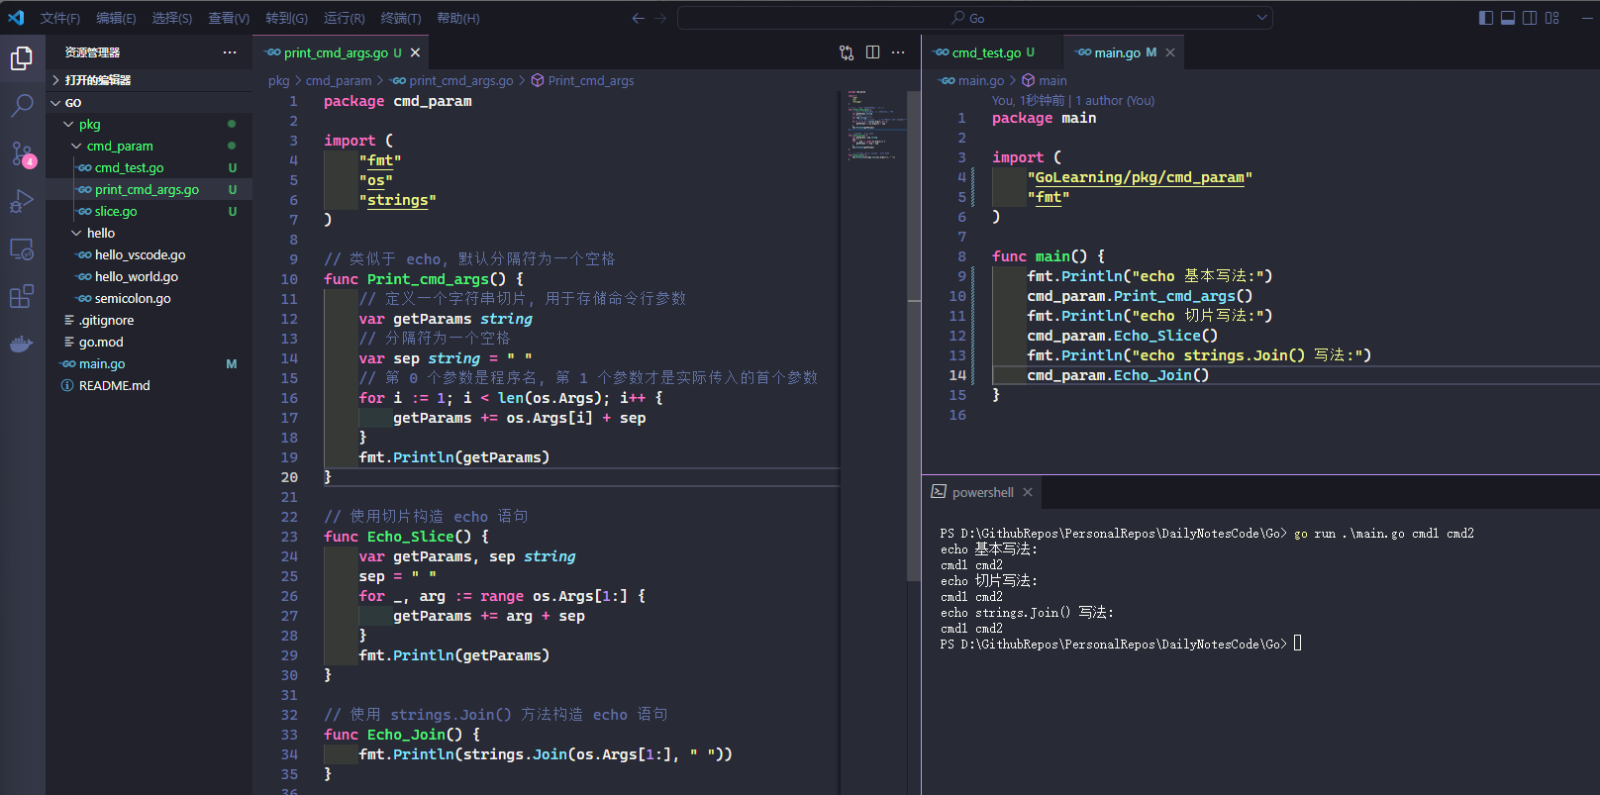Open the Help (帮助) menu
This screenshot has width=1600, height=795.
[x=458, y=18]
